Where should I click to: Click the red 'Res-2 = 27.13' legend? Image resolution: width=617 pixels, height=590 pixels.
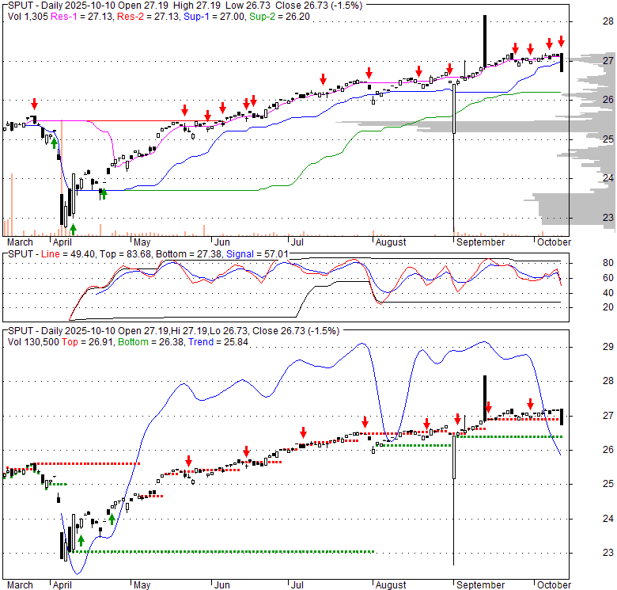149,17
